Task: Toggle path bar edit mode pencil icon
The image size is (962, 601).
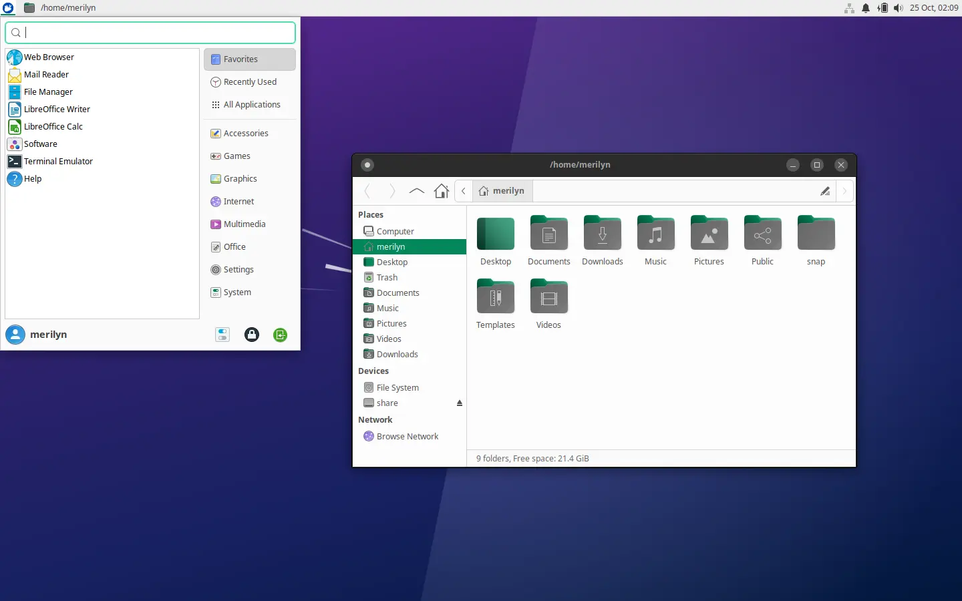Action: (x=825, y=191)
